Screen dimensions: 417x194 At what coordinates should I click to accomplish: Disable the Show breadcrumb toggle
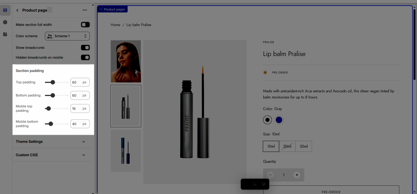85,48
